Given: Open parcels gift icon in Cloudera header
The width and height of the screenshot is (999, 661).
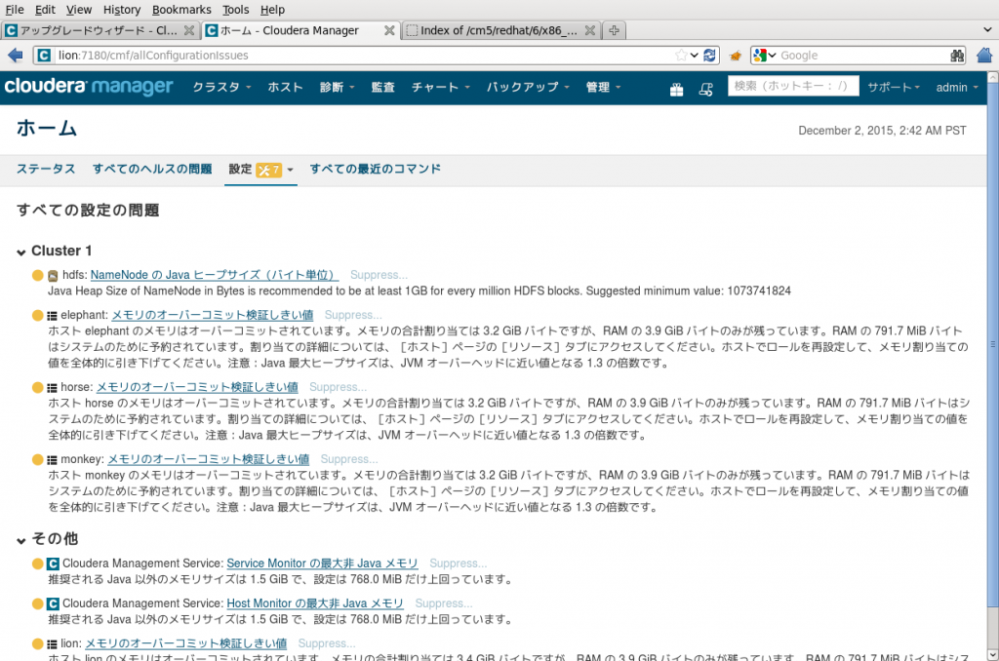Looking at the screenshot, I should [x=677, y=89].
